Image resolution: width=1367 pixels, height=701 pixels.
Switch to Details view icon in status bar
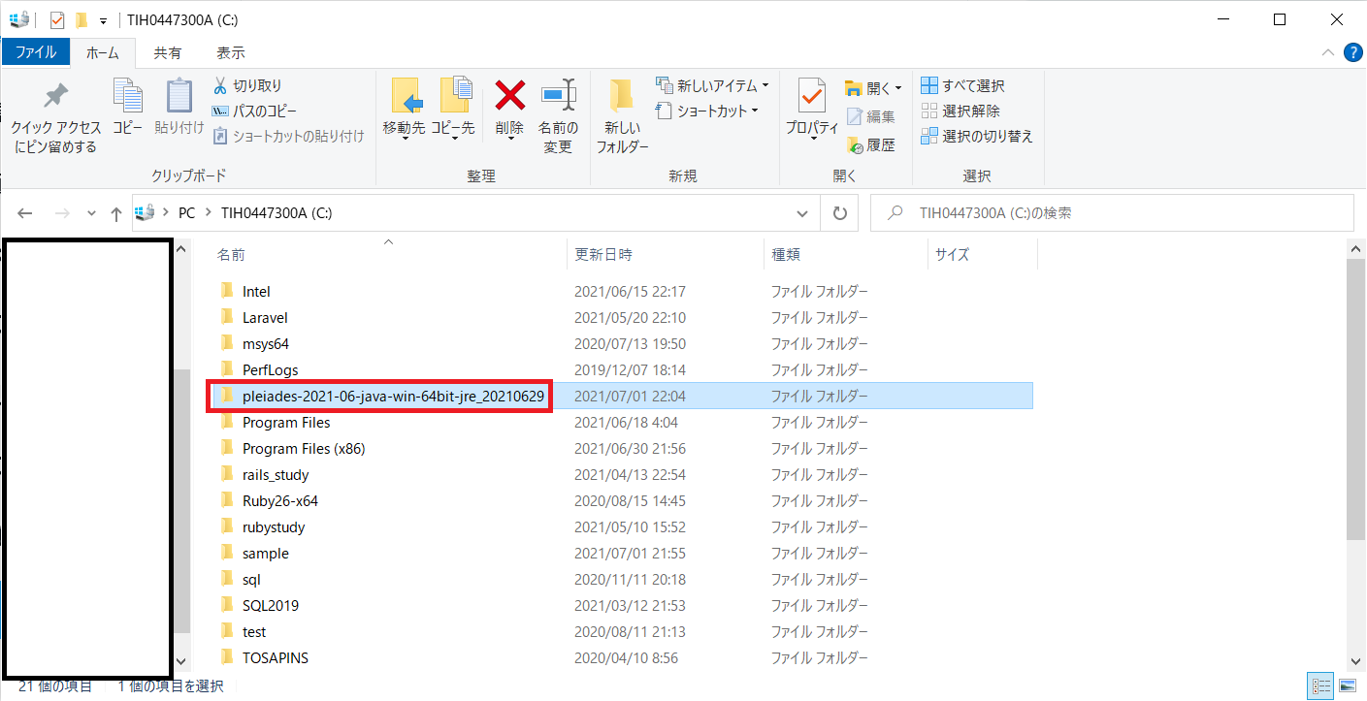pos(1321,686)
